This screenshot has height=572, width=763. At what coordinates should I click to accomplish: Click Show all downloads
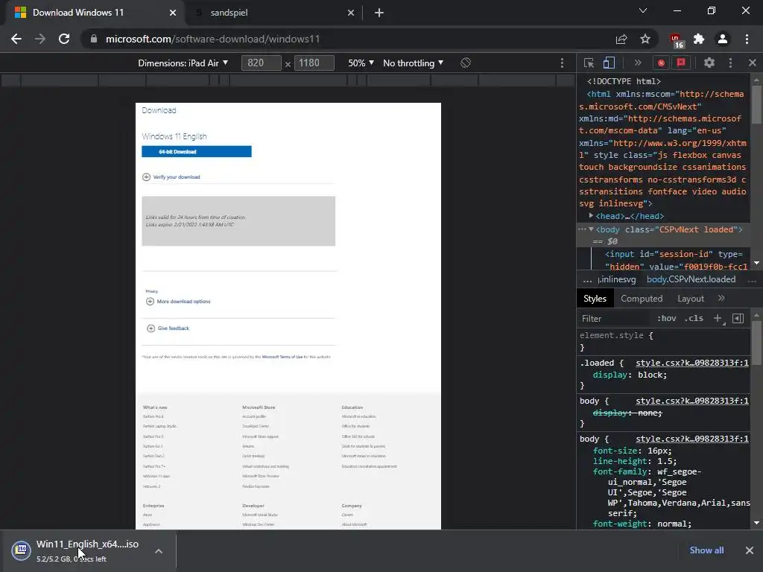point(706,550)
